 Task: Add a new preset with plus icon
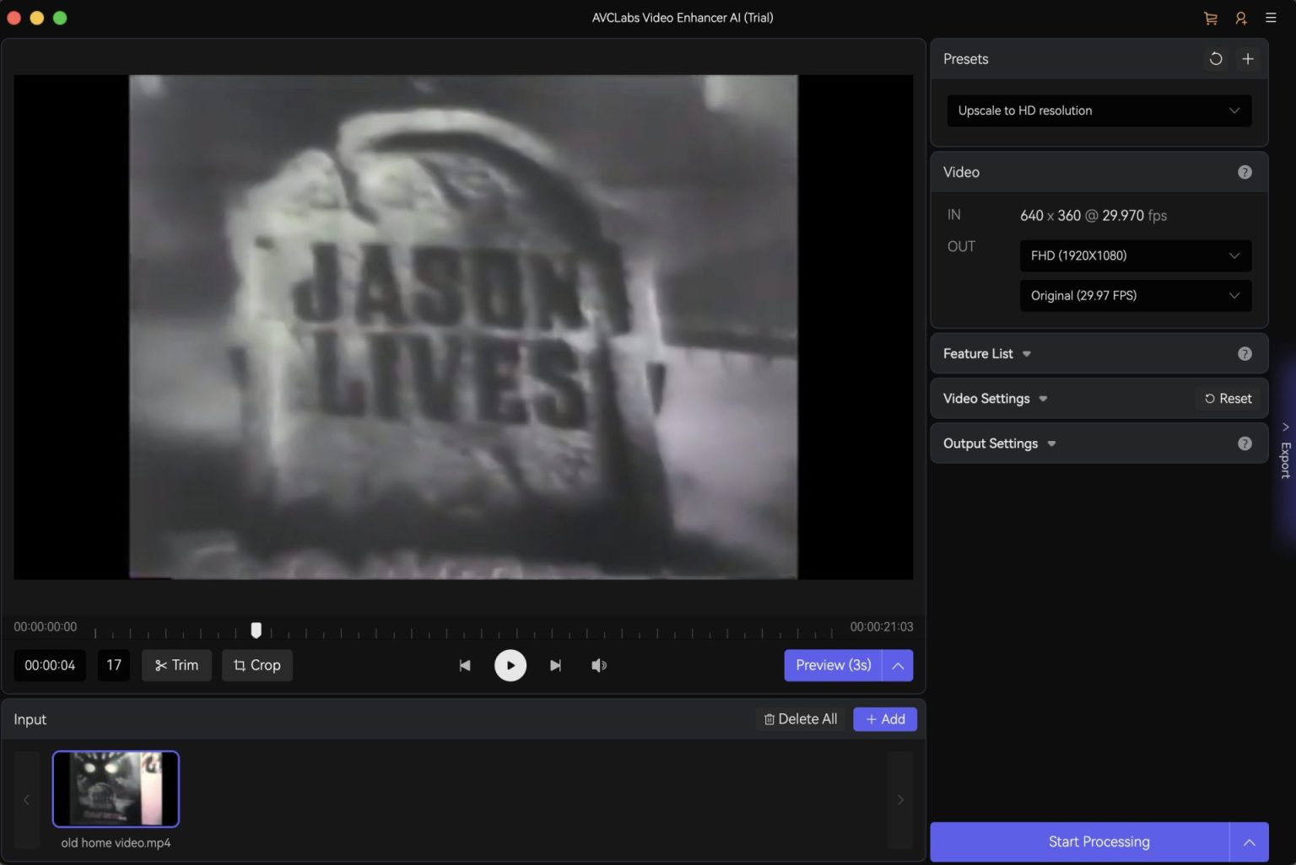click(x=1247, y=59)
